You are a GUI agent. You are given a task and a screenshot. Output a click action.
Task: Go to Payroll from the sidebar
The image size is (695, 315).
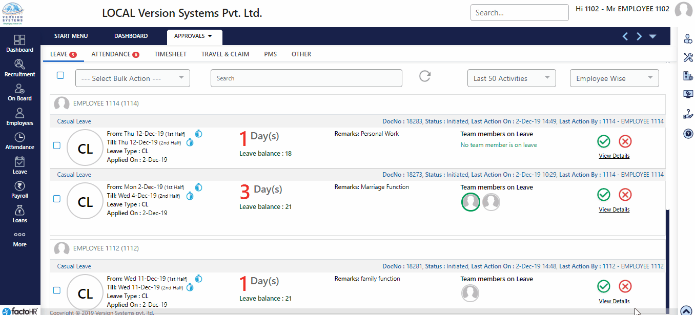click(19, 190)
